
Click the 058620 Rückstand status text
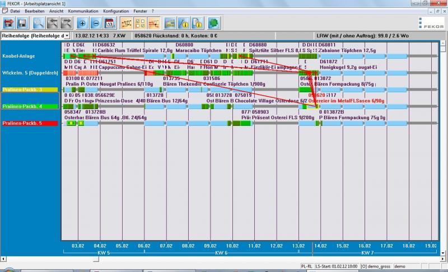tap(176, 36)
